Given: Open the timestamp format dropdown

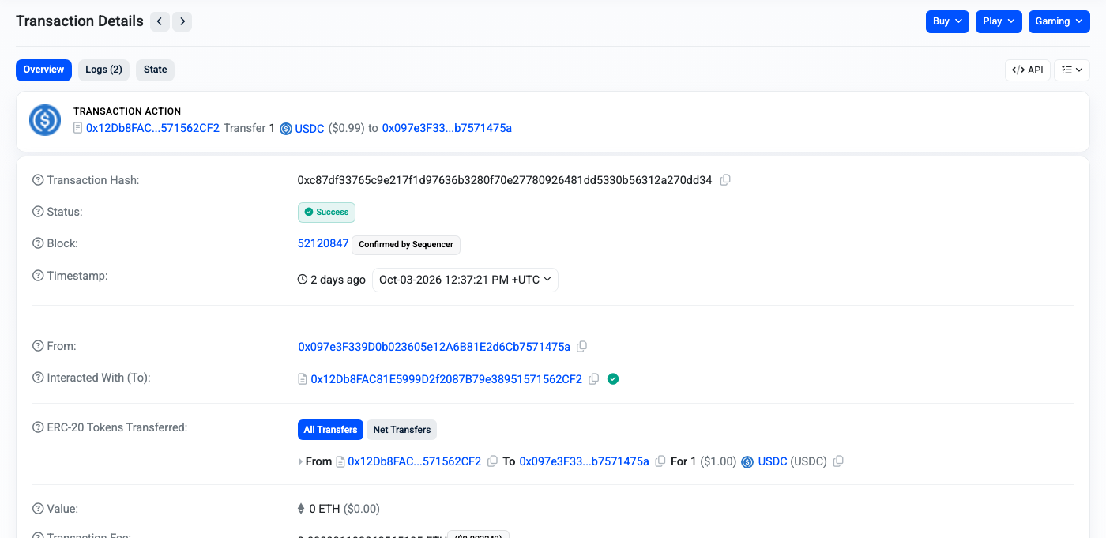Looking at the screenshot, I should click(465, 280).
